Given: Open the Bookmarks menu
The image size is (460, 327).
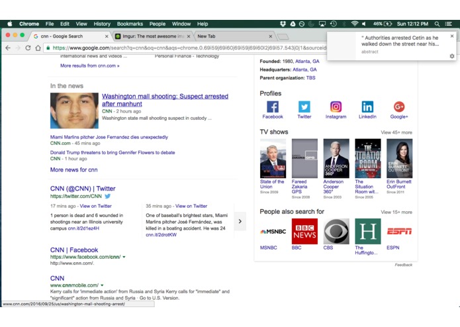Looking at the screenshot, I should click(x=130, y=24).
